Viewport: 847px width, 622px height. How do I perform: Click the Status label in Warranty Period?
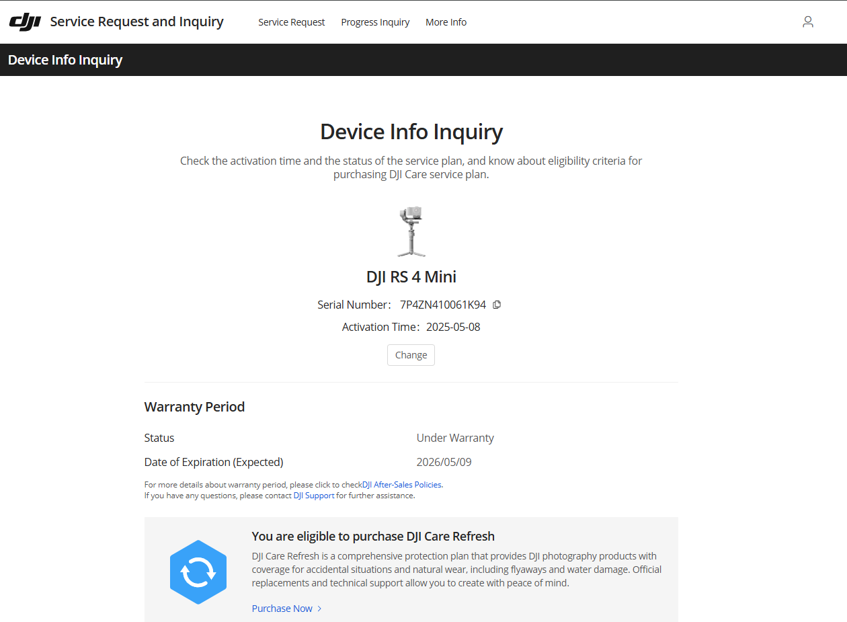point(159,438)
